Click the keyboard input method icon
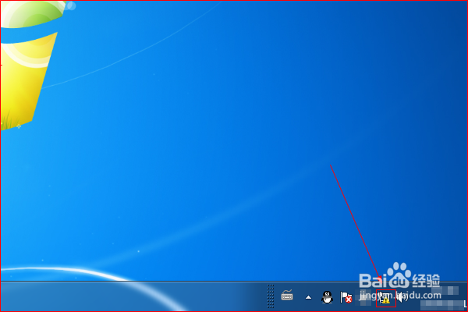This screenshot has height=312, width=468. point(287,296)
